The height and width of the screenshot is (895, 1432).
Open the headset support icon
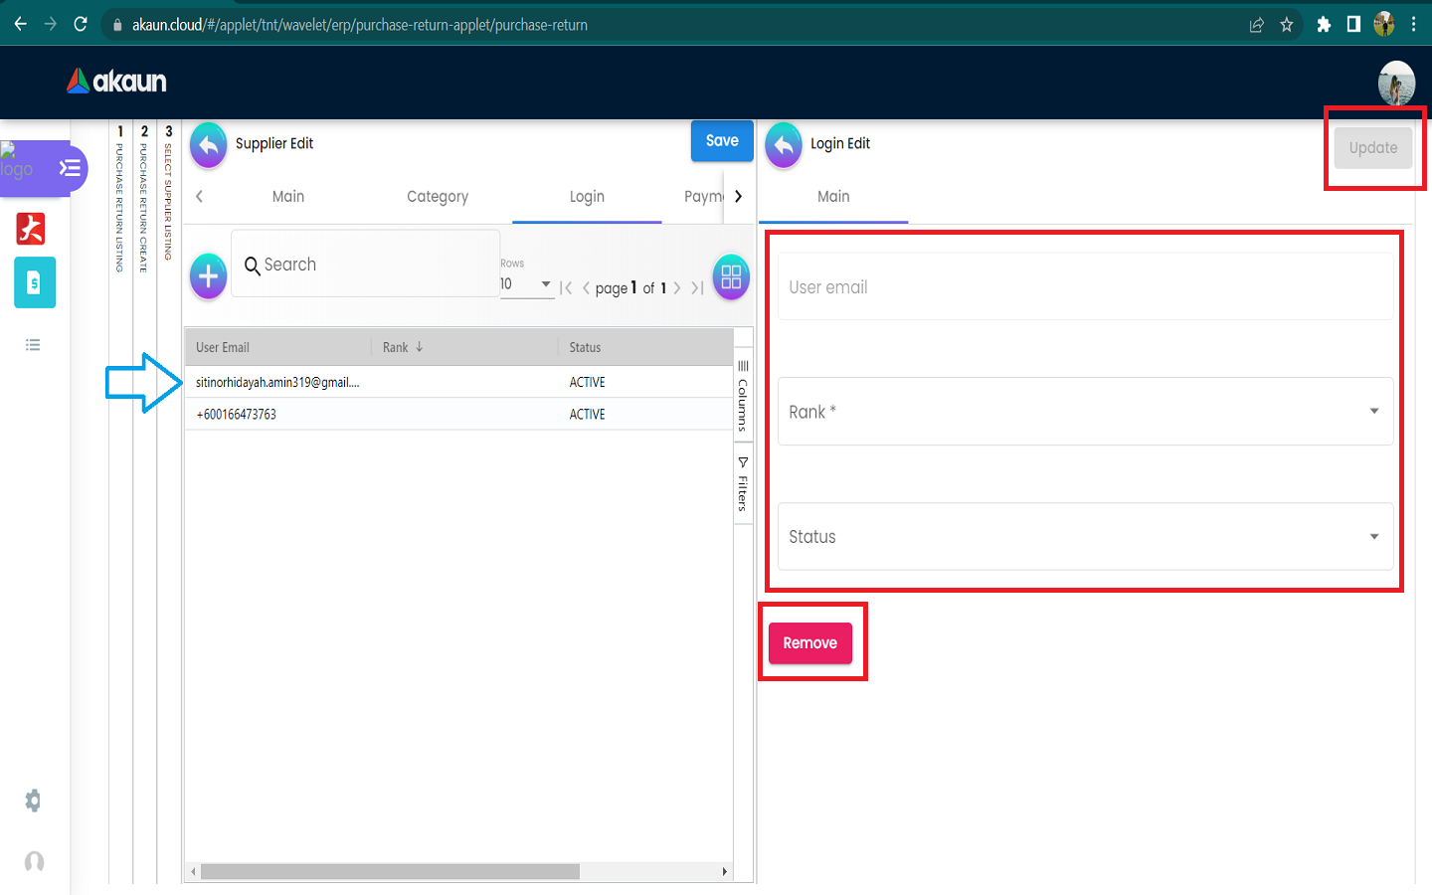[34, 861]
